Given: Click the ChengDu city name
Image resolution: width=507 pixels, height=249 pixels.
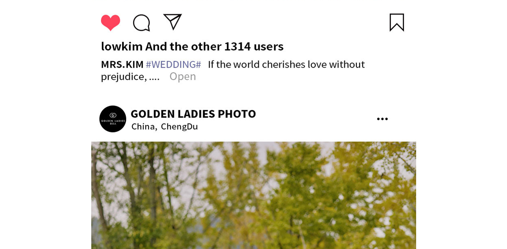Looking at the screenshot, I should click(179, 126).
